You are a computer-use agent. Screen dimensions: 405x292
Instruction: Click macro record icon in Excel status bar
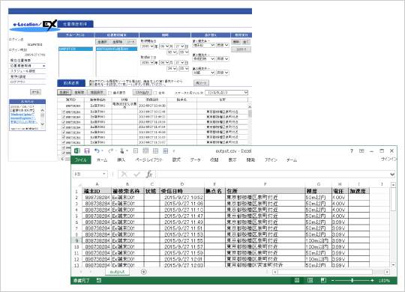(x=99, y=280)
